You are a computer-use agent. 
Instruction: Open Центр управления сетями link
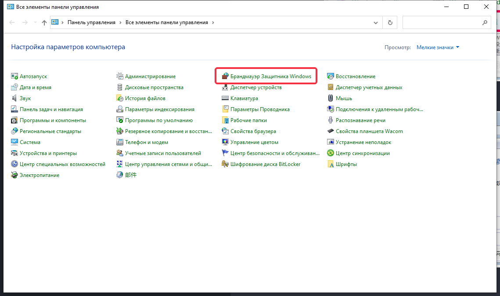(169, 164)
